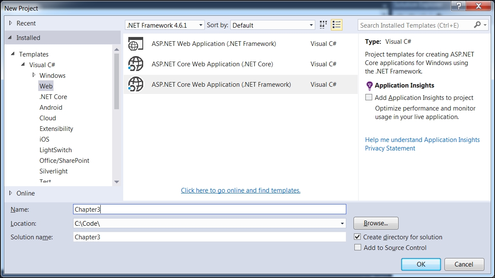The height and width of the screenshot is (278, 495).
Task: Open the Location path dropdown arrow
Action: (x=342, y=223)
